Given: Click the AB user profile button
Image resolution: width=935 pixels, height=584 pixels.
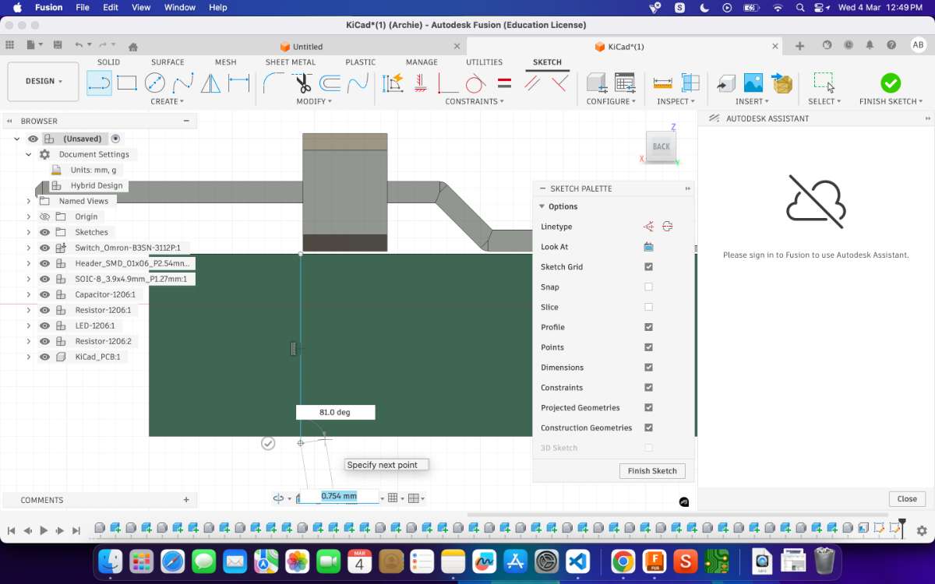Looking at the screenshot, I should pos(918,45).
